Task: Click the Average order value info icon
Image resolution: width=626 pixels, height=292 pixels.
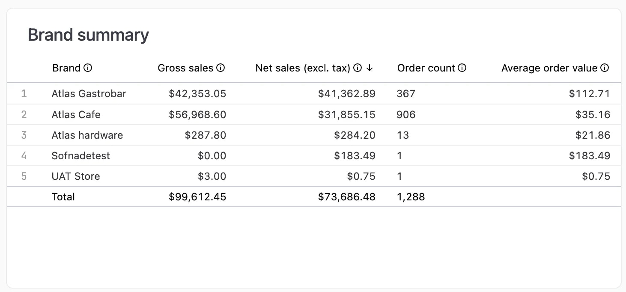Action: coord(605,68)
